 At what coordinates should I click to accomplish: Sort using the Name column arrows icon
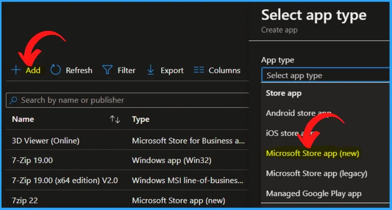(x=115, y=119)
